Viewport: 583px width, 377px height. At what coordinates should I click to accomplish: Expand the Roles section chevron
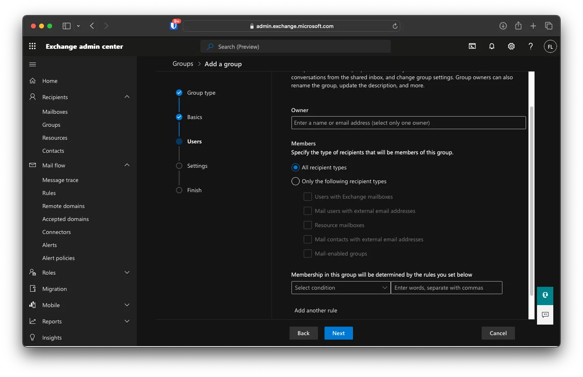pyautogui.click(x=127, y=272)
